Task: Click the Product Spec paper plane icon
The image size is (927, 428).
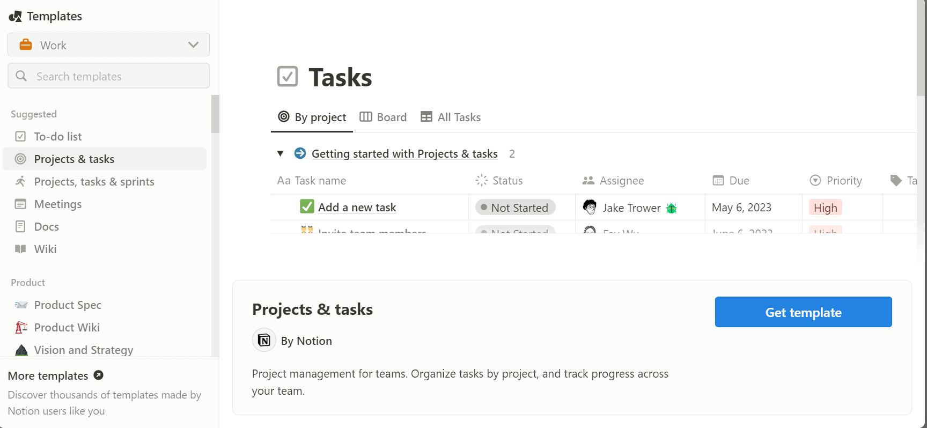Action: point(20,305)
